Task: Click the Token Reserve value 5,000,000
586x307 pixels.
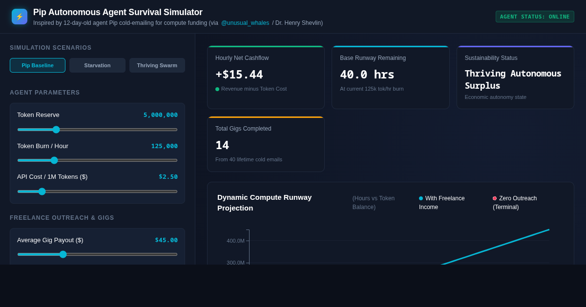Action: [161, 115]
